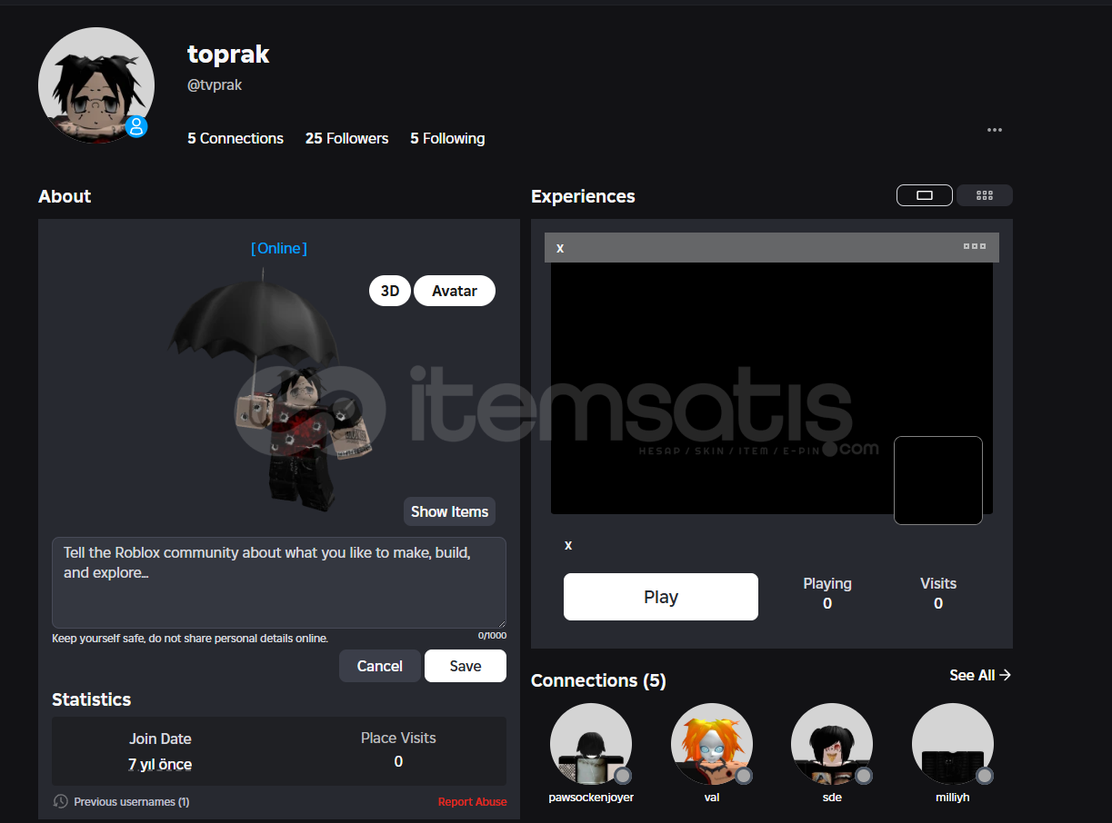The image size is (1112, 823).
Task: Open the experience card three-dot menu
Action: (x=974, y=247)
